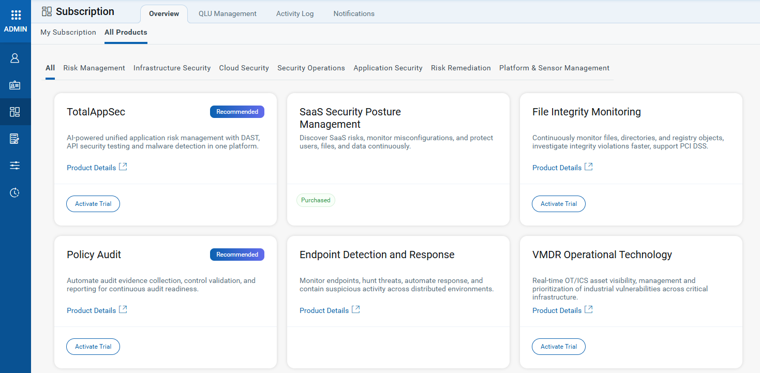
Task: Click the Recommended badge on Policy Audit card
Action: click(237, 255)
